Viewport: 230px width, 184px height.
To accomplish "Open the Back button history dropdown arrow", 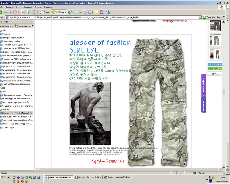I will coord(11,12).
